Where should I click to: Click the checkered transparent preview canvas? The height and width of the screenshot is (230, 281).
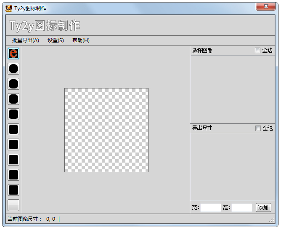pyautogui.click(x=106, y=130)
